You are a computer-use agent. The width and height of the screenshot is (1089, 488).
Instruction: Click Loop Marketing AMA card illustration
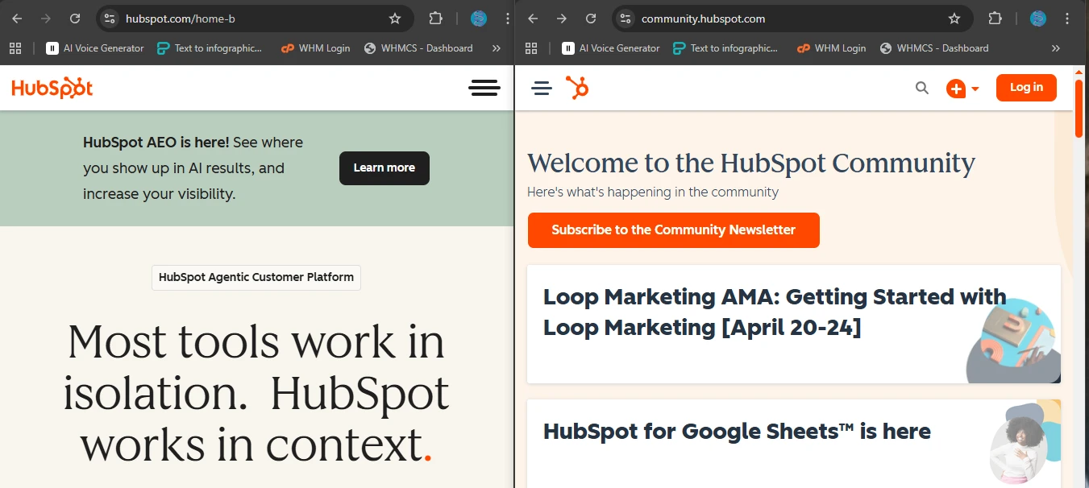1013,341
